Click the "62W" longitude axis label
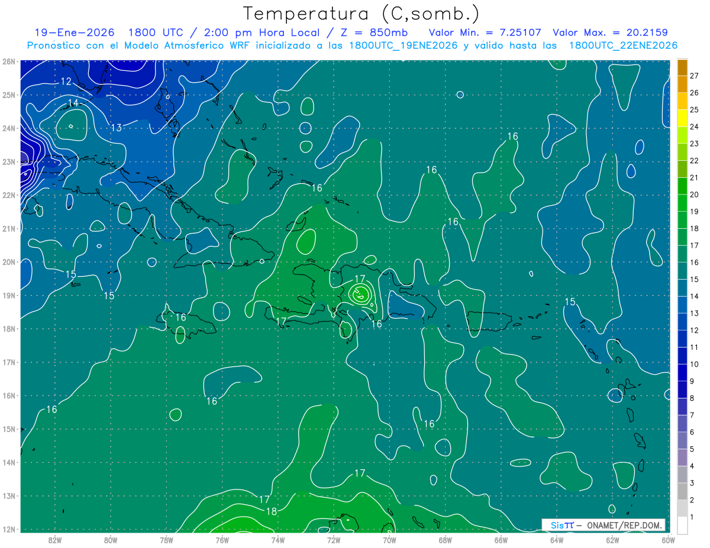 (612, 540)
